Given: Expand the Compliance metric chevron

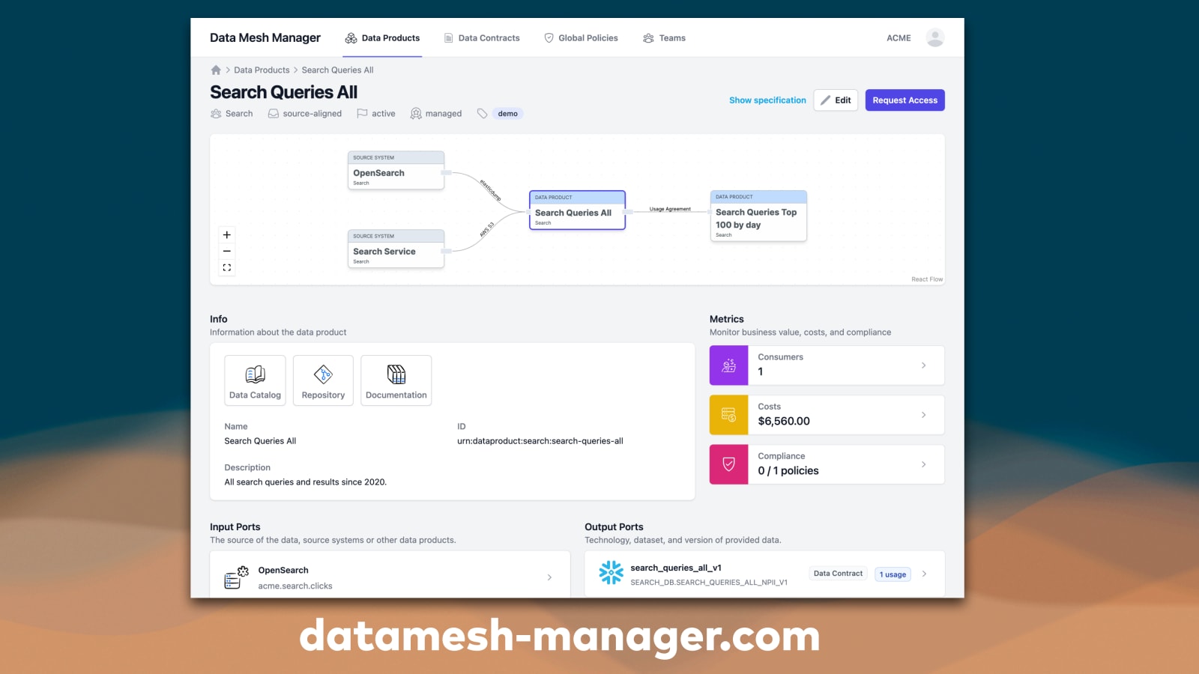Looking at the screenshot, I should tap(923, 464).
